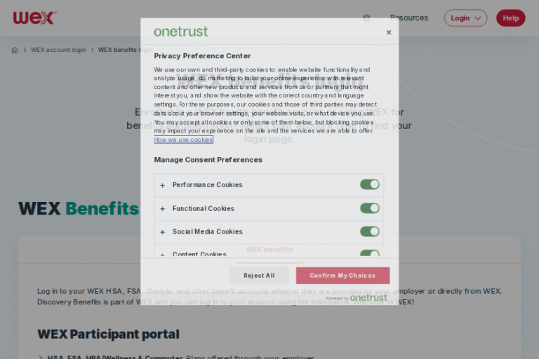Expand Functional Cookies with plus icon
539x359 pixels.
(163, 208)
